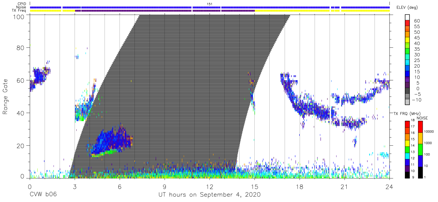Click the CVW b06 radar label
This screenshot has width=438, height=202.
[x=43, y=195]
